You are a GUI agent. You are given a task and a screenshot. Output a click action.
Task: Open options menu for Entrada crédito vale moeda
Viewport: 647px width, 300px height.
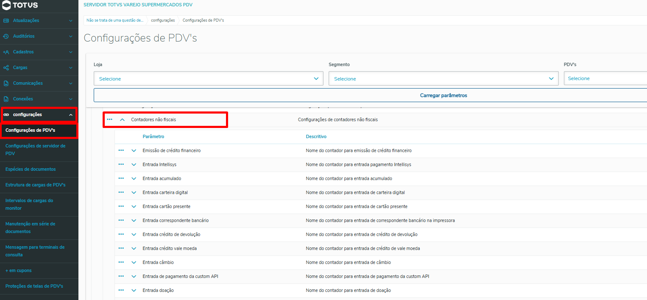[121, 248]
